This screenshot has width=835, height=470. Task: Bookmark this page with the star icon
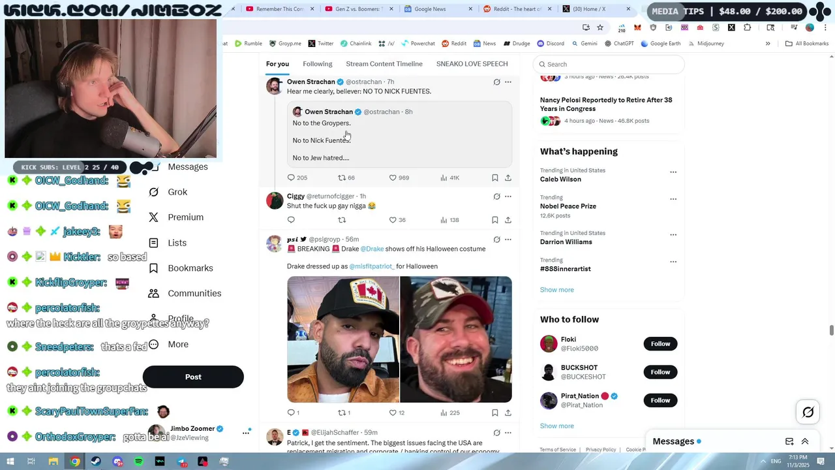[600, 27]
